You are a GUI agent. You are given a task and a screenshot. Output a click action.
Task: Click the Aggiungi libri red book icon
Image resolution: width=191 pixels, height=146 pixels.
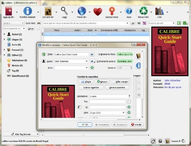9,11
